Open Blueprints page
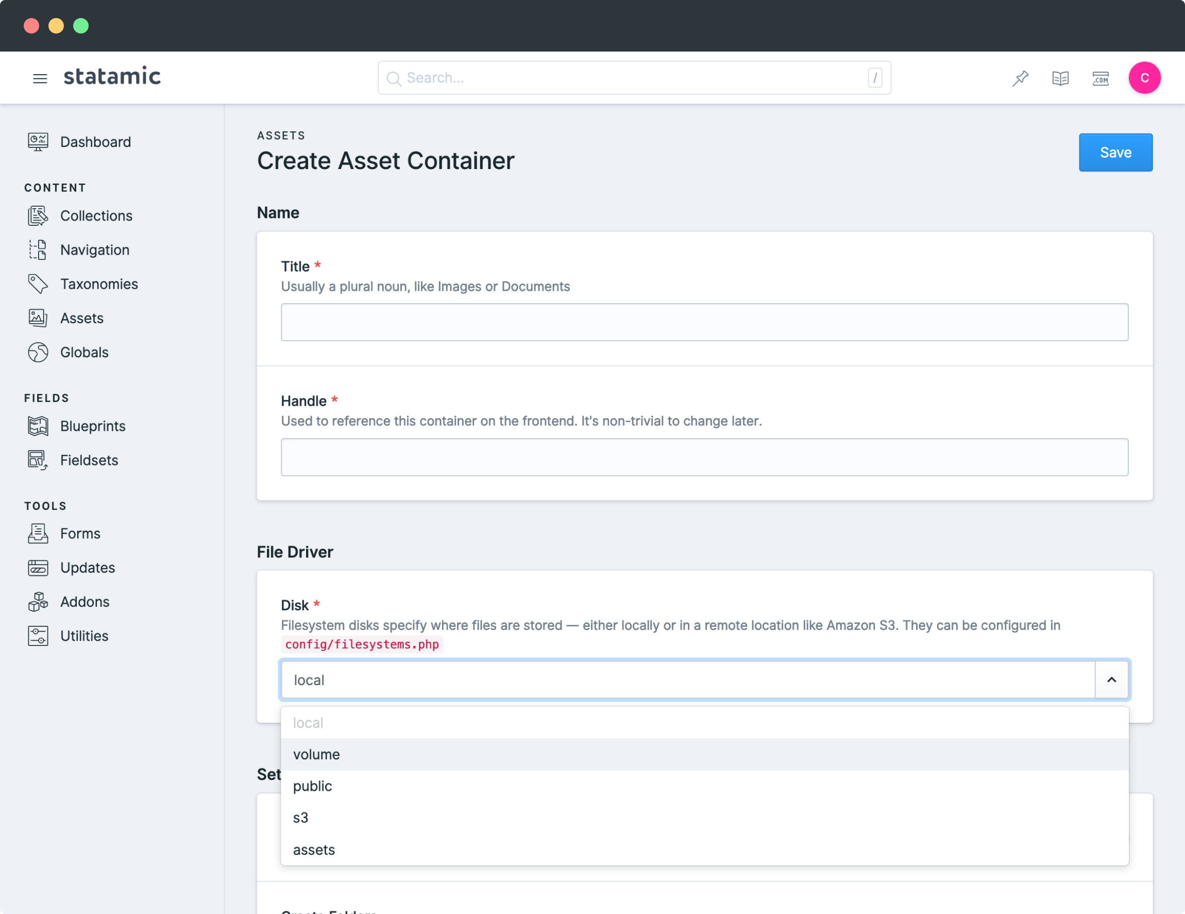Image resolution: width=1185 pixels, height=914 pixels. coord(93,426)
